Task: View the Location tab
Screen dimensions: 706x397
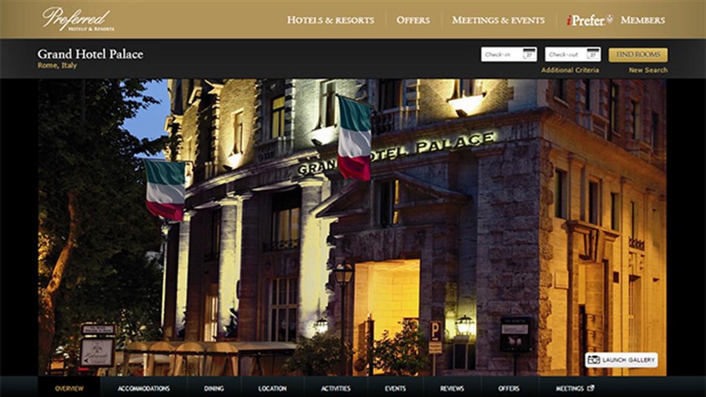Action: click(x=272, y=389)
